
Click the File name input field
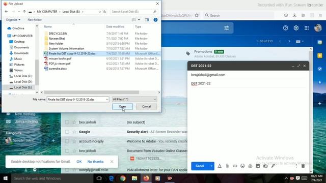click(76, 100)
